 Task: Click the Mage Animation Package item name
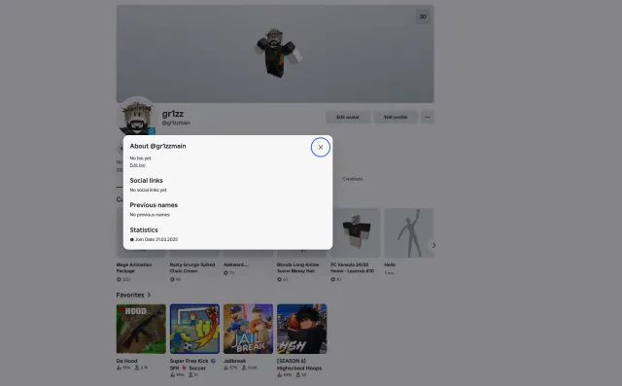point(134,267)
